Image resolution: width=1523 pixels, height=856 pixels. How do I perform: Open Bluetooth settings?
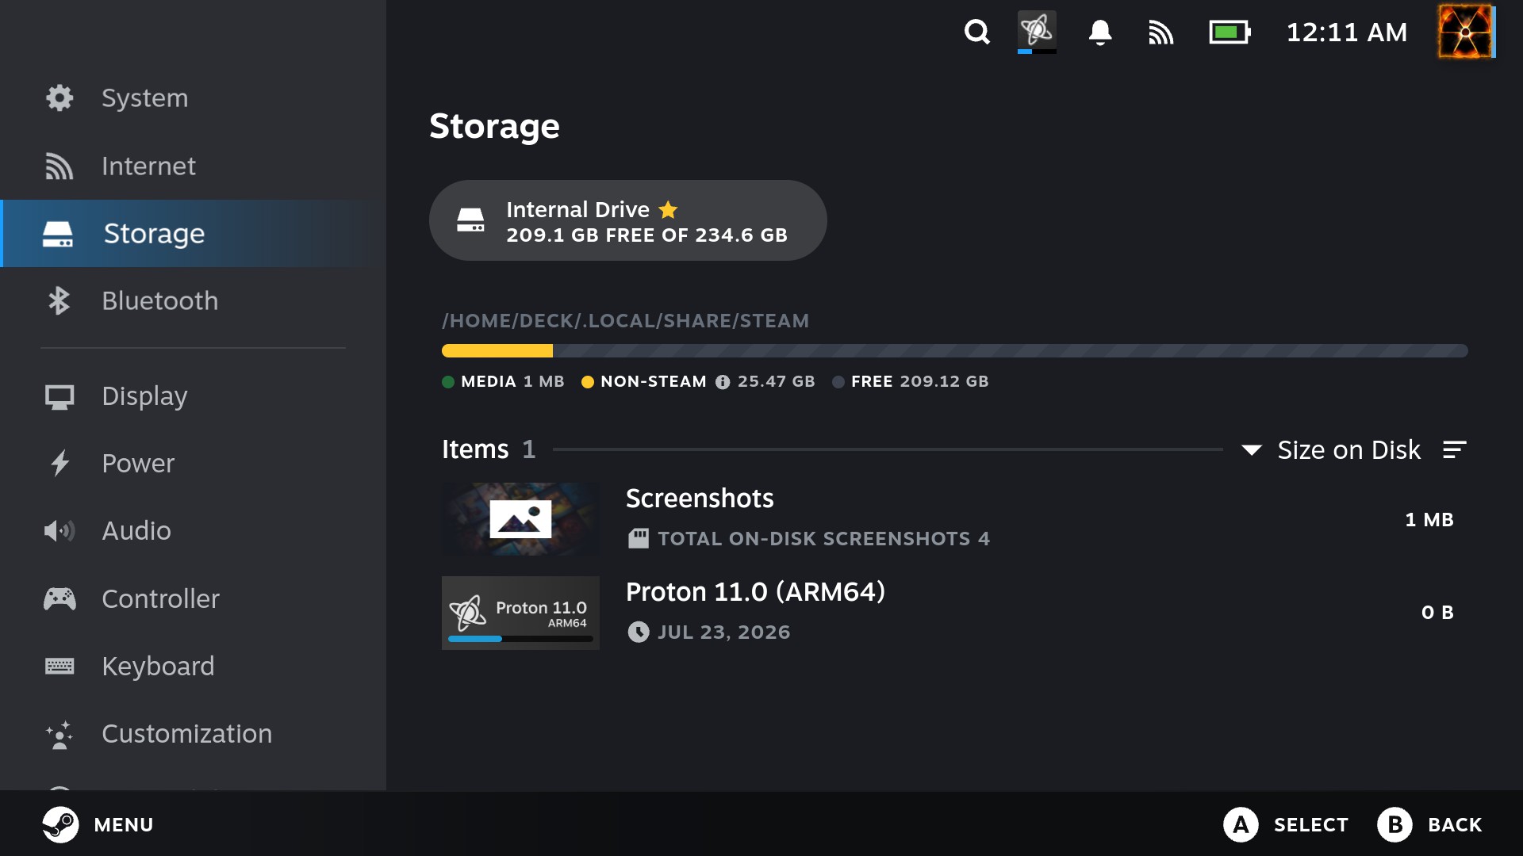193,301
